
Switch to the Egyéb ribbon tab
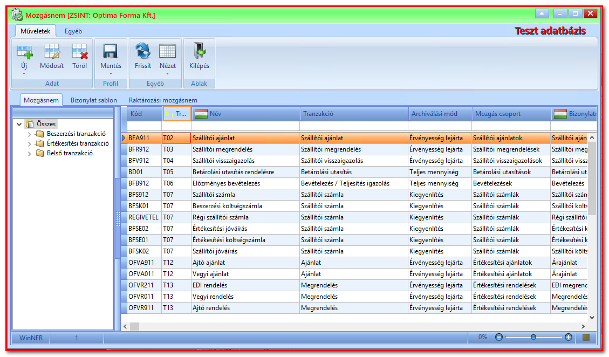tap(73, 31)
